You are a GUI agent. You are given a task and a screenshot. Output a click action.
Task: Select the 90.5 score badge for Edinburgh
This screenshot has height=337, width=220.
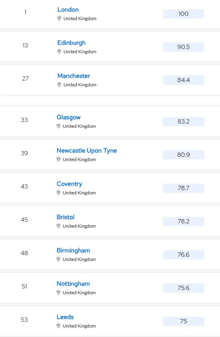tap(184, 47)
